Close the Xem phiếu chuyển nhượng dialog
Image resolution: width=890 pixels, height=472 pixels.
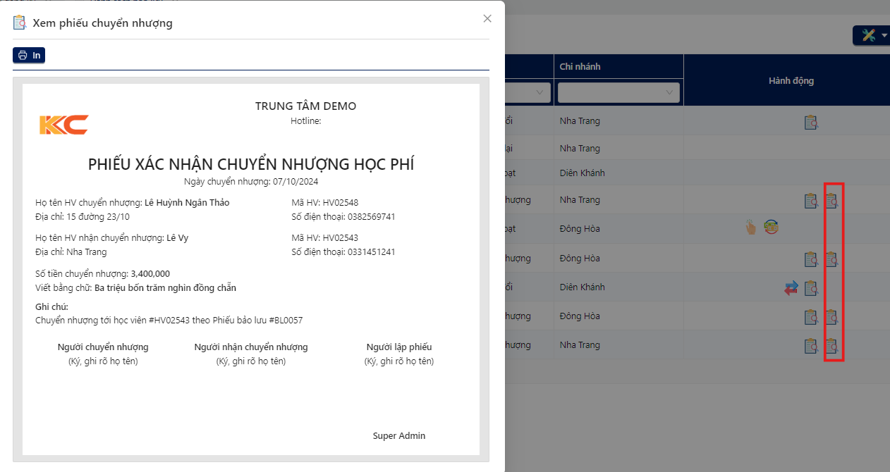487,19
